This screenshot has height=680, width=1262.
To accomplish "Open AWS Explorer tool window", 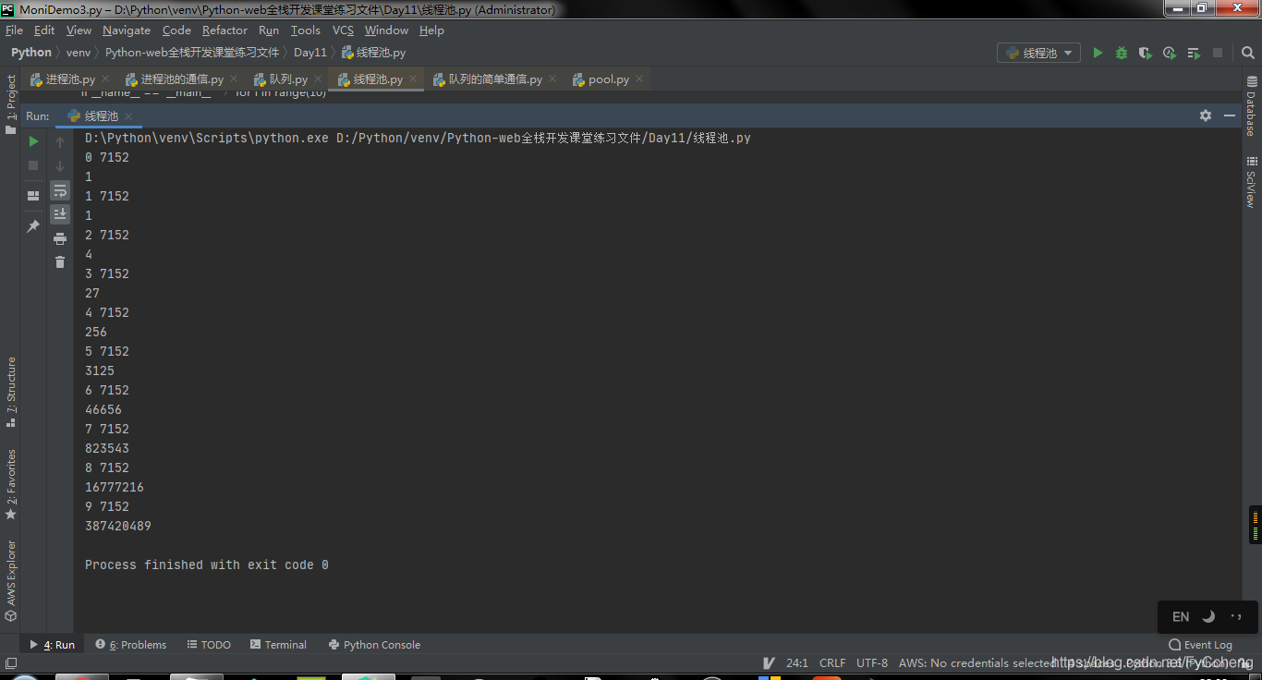I will click(11, 580).
